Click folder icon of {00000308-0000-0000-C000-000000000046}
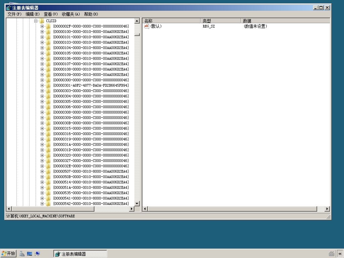344x258 pixels. pyautogui.click(x=48, y=112)
